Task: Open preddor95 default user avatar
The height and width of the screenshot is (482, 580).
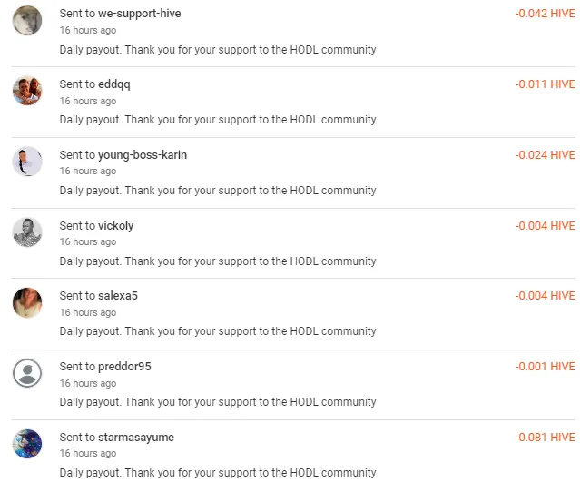Action: click(x=27, y=373)
